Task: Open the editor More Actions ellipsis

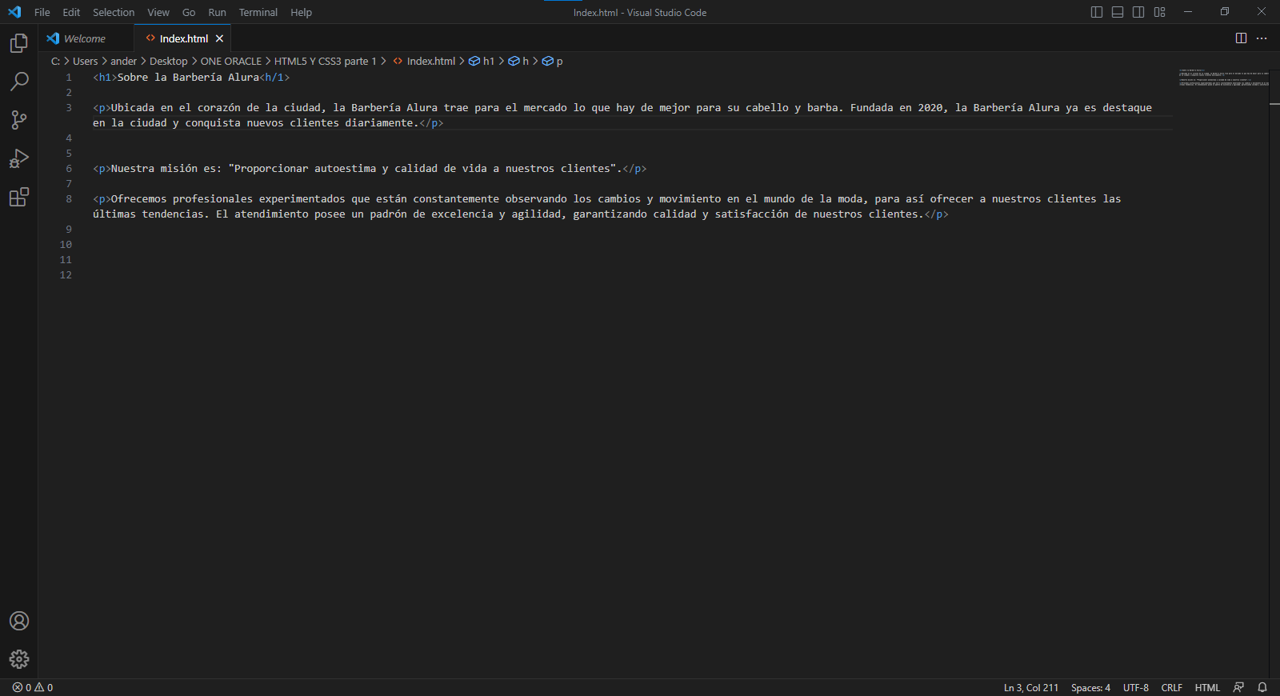Action: point(1262,38)
